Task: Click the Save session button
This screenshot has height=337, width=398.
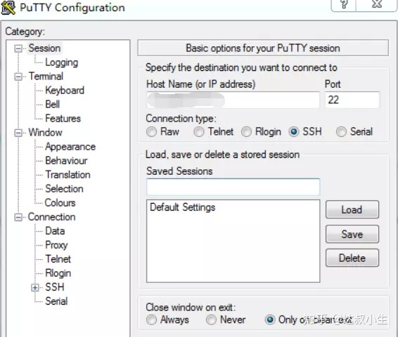Action: [352, 234]
